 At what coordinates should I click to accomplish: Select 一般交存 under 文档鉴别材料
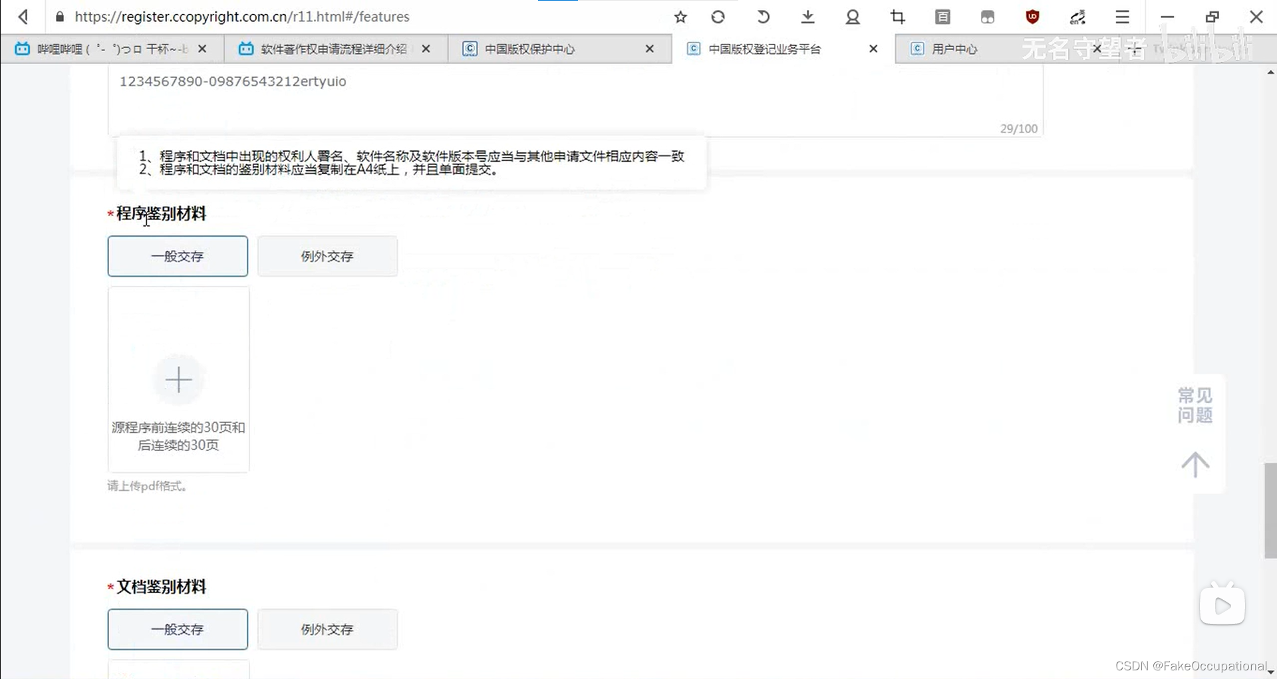click(178, 629)
